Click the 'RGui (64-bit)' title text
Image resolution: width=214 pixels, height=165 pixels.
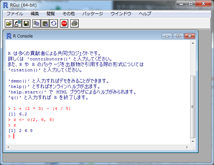pyautogui.click(x=23, y=5)
